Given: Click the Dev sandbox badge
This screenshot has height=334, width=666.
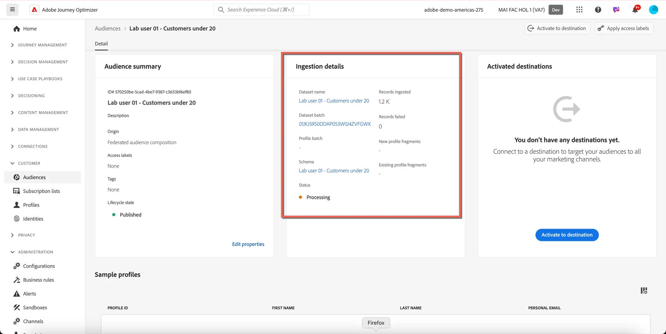Looking at the screenshot, I should click(x=556, y=10).
